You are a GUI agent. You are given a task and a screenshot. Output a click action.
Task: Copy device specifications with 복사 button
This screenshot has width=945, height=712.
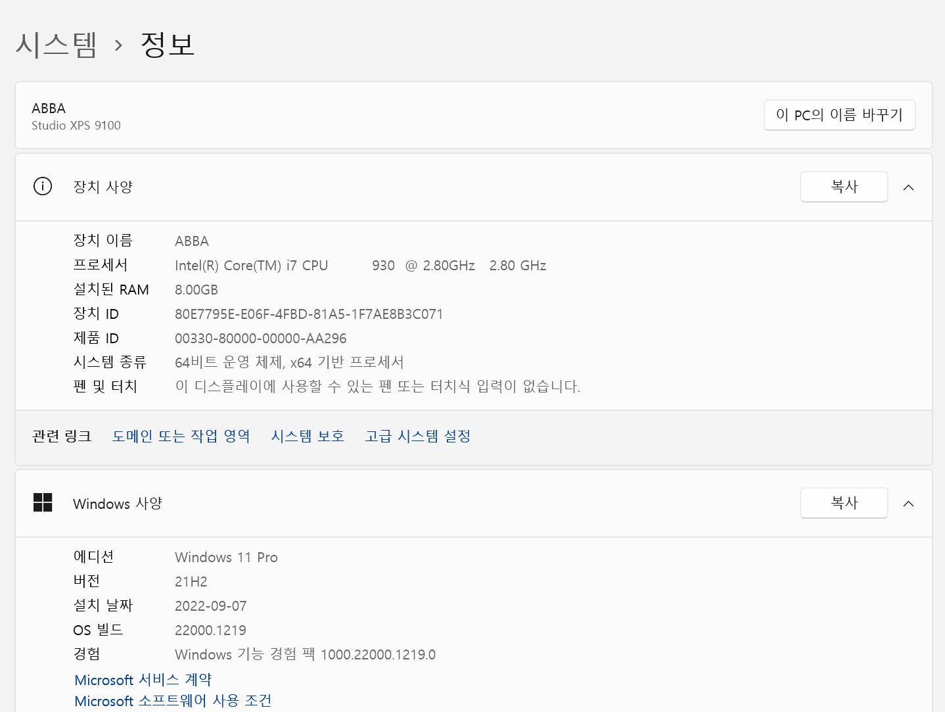click(844, 187)
